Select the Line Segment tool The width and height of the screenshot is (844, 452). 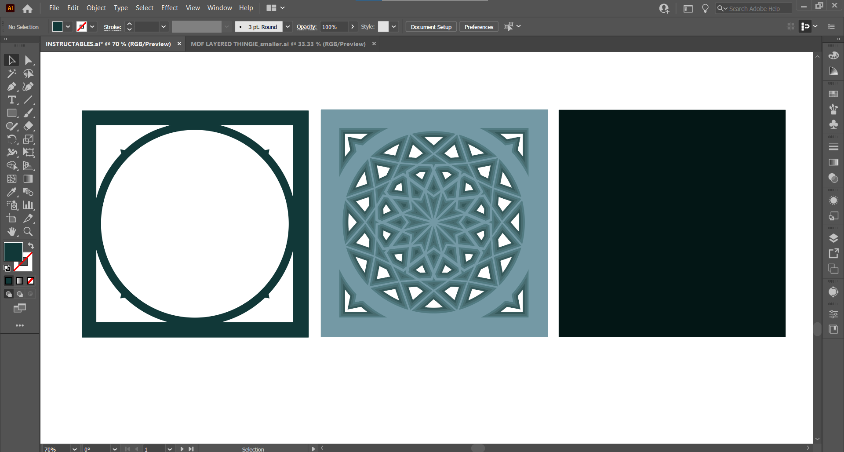[29, 100]
